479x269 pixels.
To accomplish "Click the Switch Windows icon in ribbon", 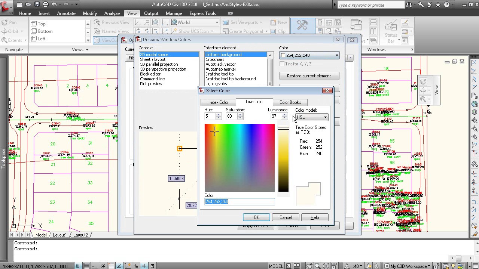I will (357, 25).
